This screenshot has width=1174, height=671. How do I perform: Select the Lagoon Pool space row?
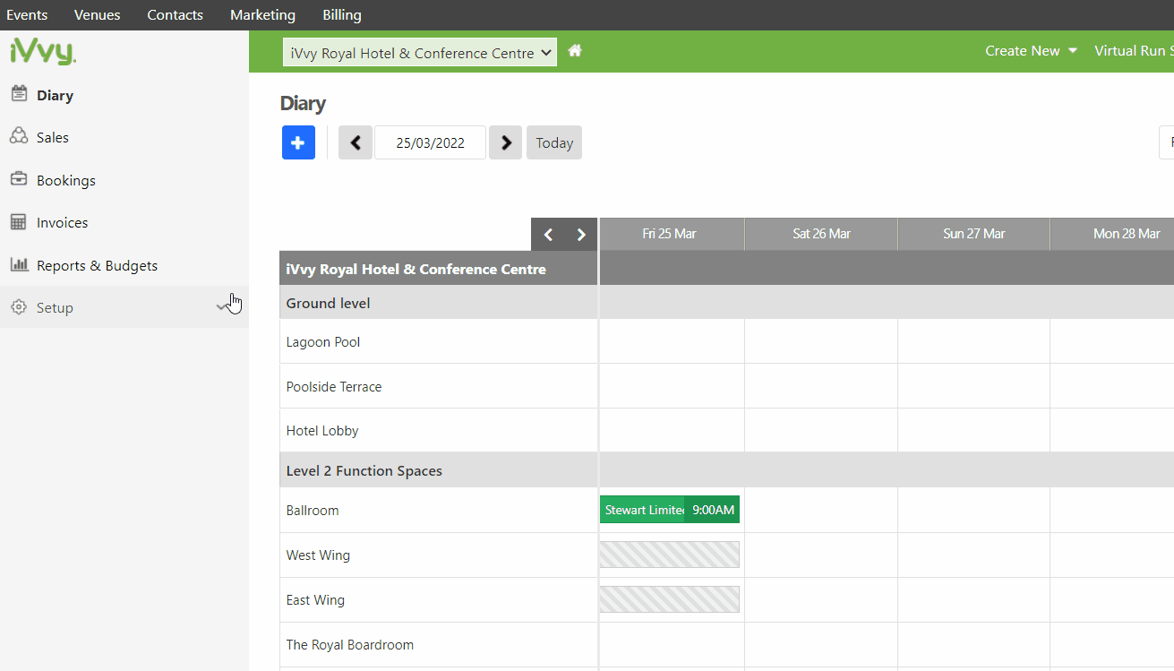pyautogui.click(x=439, y=342)
